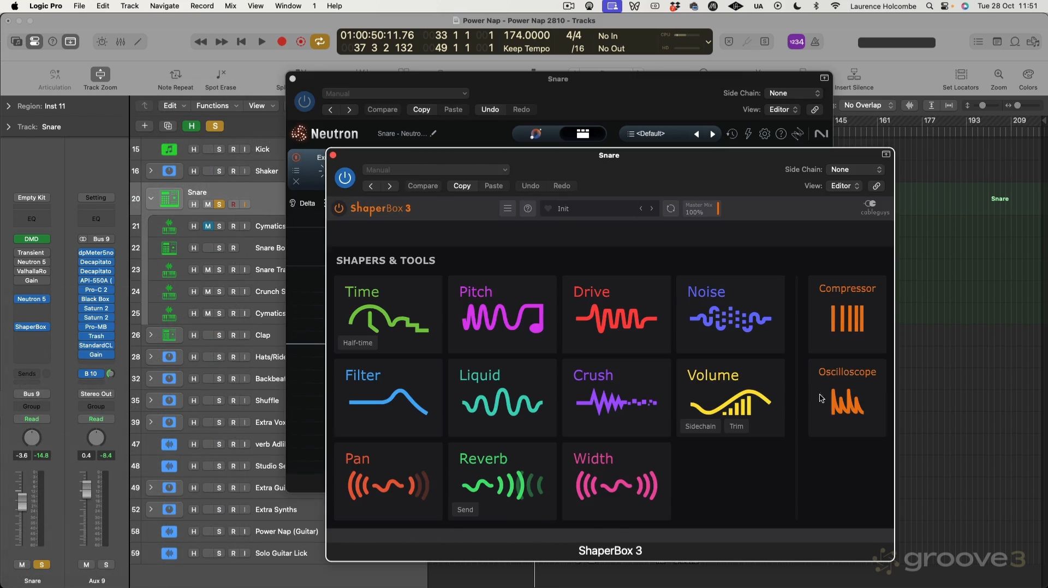Open the Navigate menu
The width and height of the screenshot is (1048, 588).
click(x=164, y=6)
